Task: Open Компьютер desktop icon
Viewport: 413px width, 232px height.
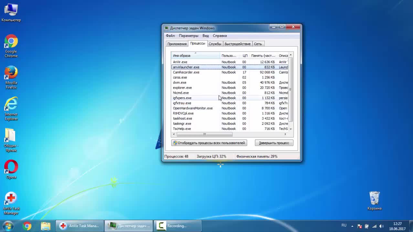Action: click(x=11, y=13)
